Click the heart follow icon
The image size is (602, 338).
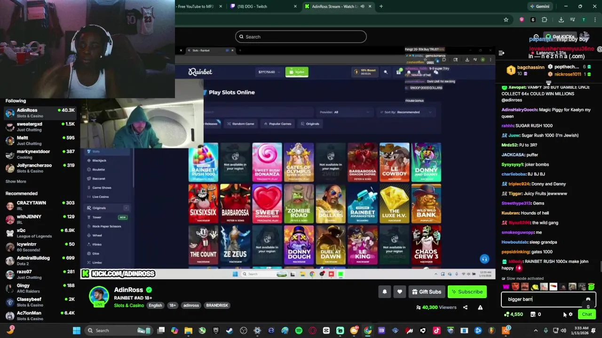(400, 292)
